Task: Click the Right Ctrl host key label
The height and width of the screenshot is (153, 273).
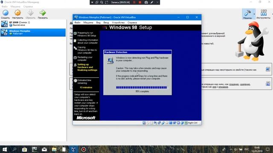Action: coord(193,123)
